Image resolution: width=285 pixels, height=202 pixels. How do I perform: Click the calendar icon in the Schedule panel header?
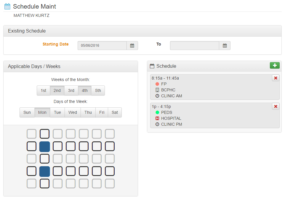(x=152, y=66)
